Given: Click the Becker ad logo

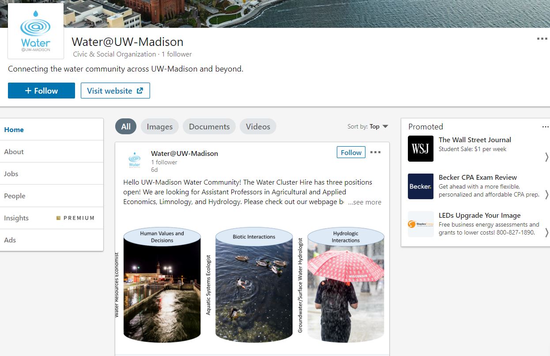Looking at the screenshot, I should click(421, 186).
